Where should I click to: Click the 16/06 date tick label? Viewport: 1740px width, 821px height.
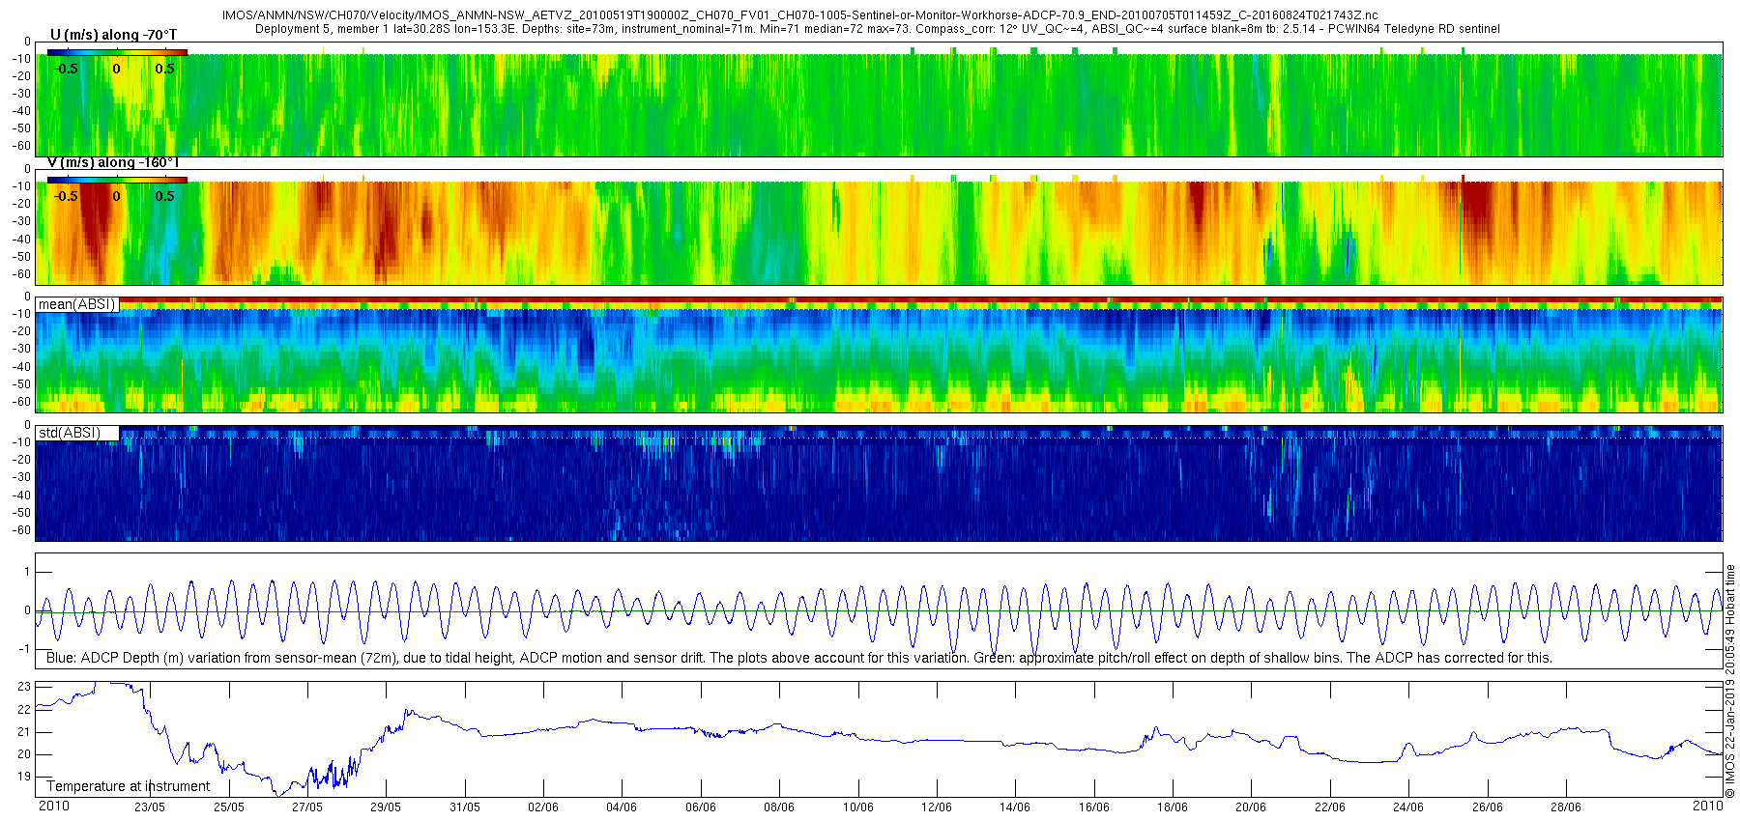coord(1093,807)
